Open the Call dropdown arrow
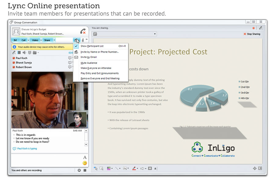 coord(28,40)
